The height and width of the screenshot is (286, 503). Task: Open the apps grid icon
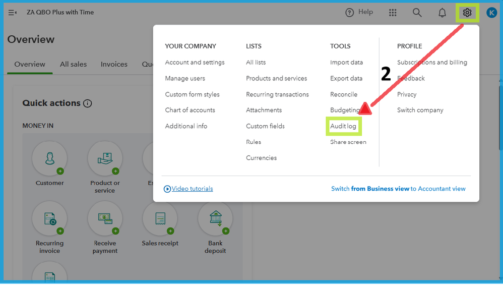393,13
